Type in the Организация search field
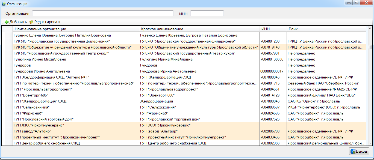The image size is (374, 160). (103, 13)
